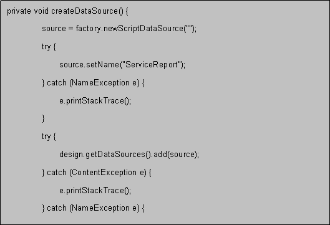Screen dimensions: 330x225
Task: Click the createDataSource method name
Action: [x=85, y=11]
